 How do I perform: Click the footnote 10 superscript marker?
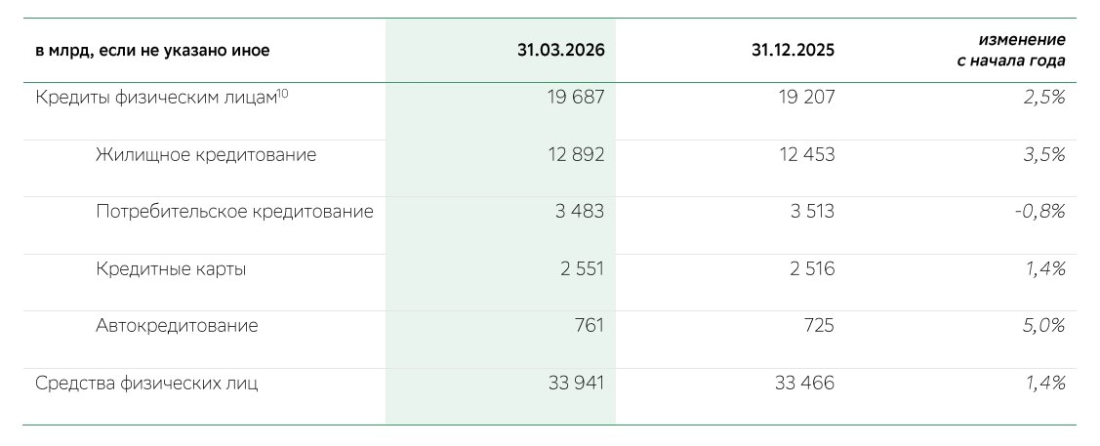(282, 94)
